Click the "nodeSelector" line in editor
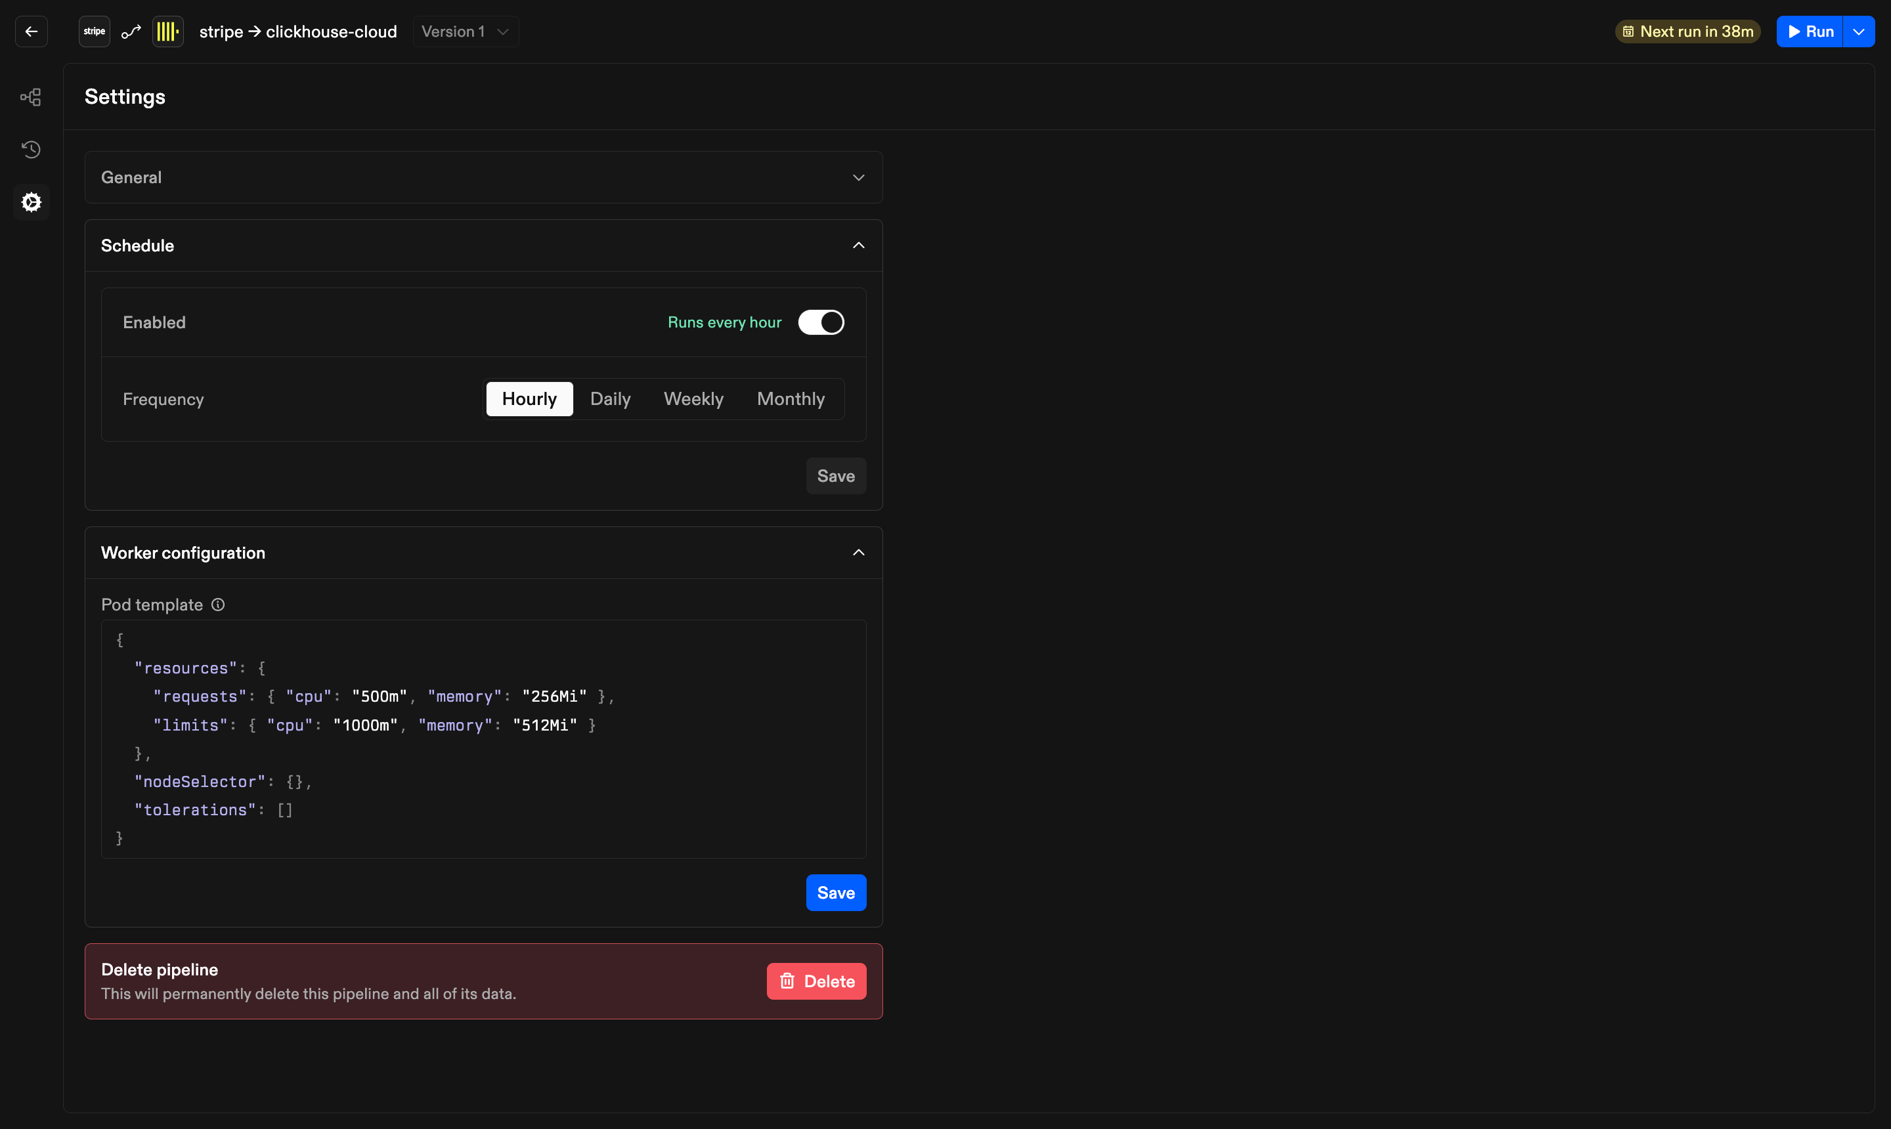This screenshot has height=1129, width=1891. [223, 781]
